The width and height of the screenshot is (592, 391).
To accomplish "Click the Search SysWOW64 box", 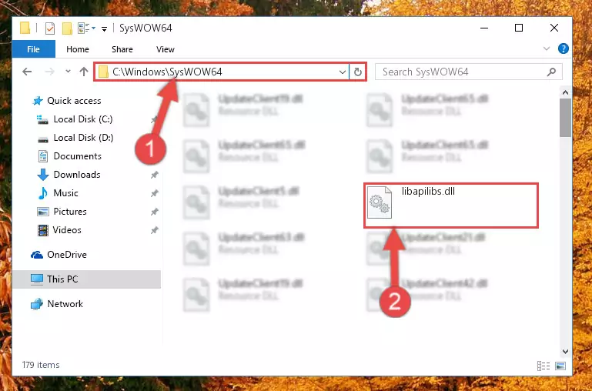I will 468,72.
